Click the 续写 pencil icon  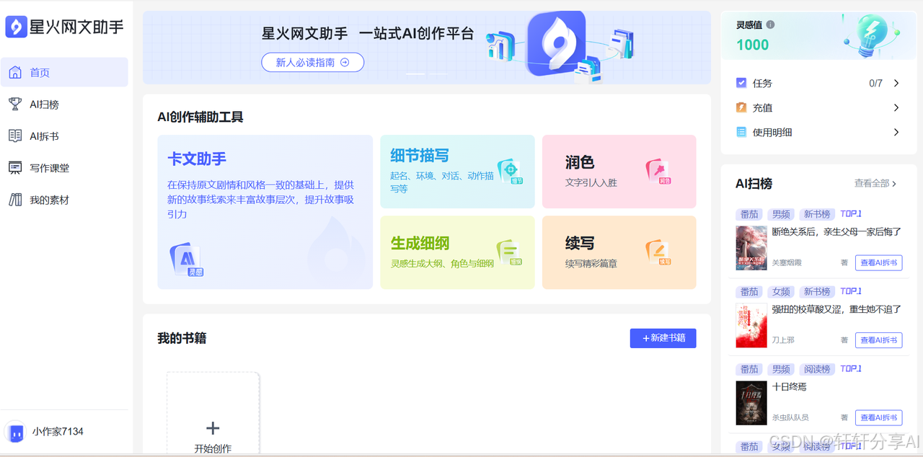click(x=658, y=253)
